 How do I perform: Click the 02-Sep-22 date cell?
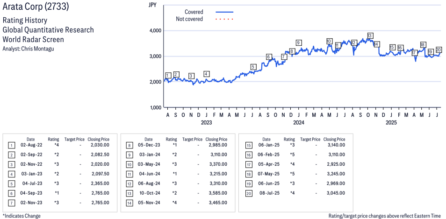tap(31, 155)
